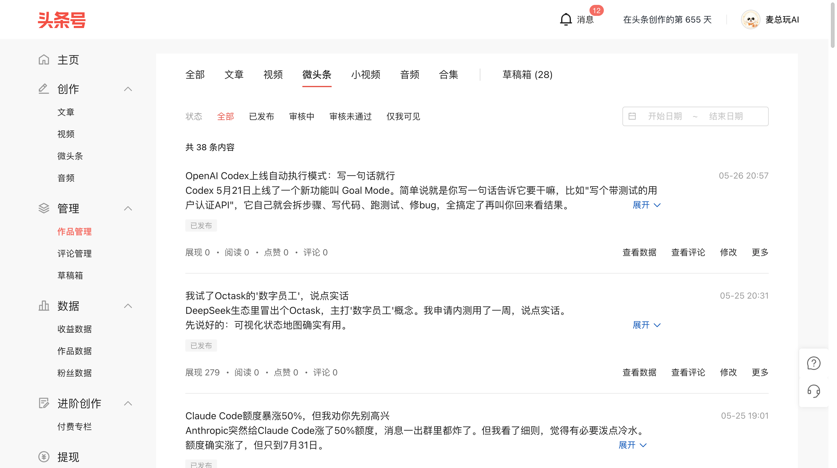Click the pencil icon beside 创作

[x=44, y=89]
